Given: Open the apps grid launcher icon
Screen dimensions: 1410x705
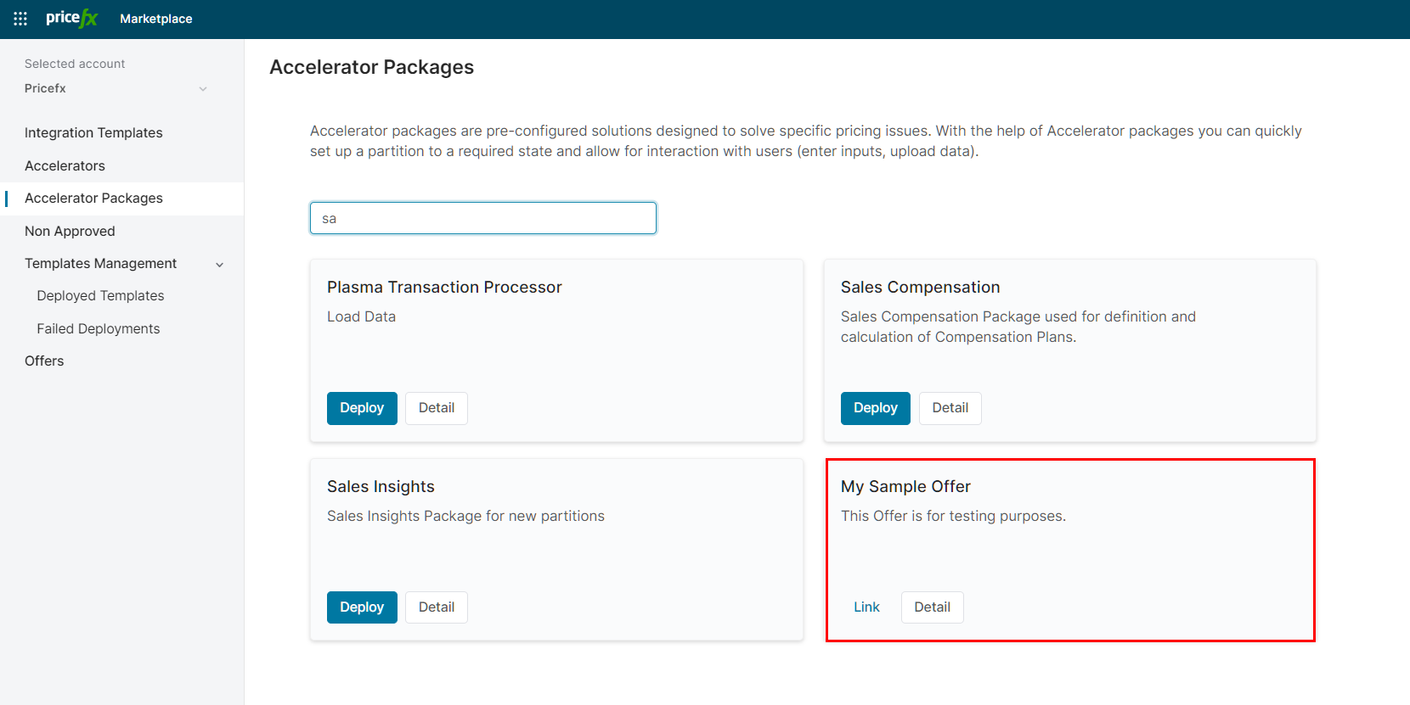Looking at the screenshot, I should pos(20,19).
